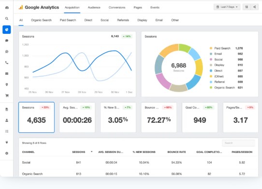Select the All channel filter
This screenshot has height=189, width=262.
(21, 20)
